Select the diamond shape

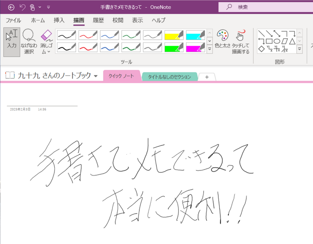coord(262,49)
